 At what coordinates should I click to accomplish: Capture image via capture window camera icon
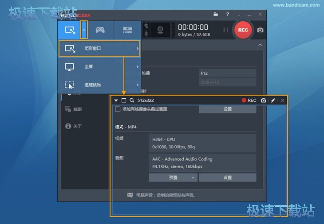[x=264, y=100]
